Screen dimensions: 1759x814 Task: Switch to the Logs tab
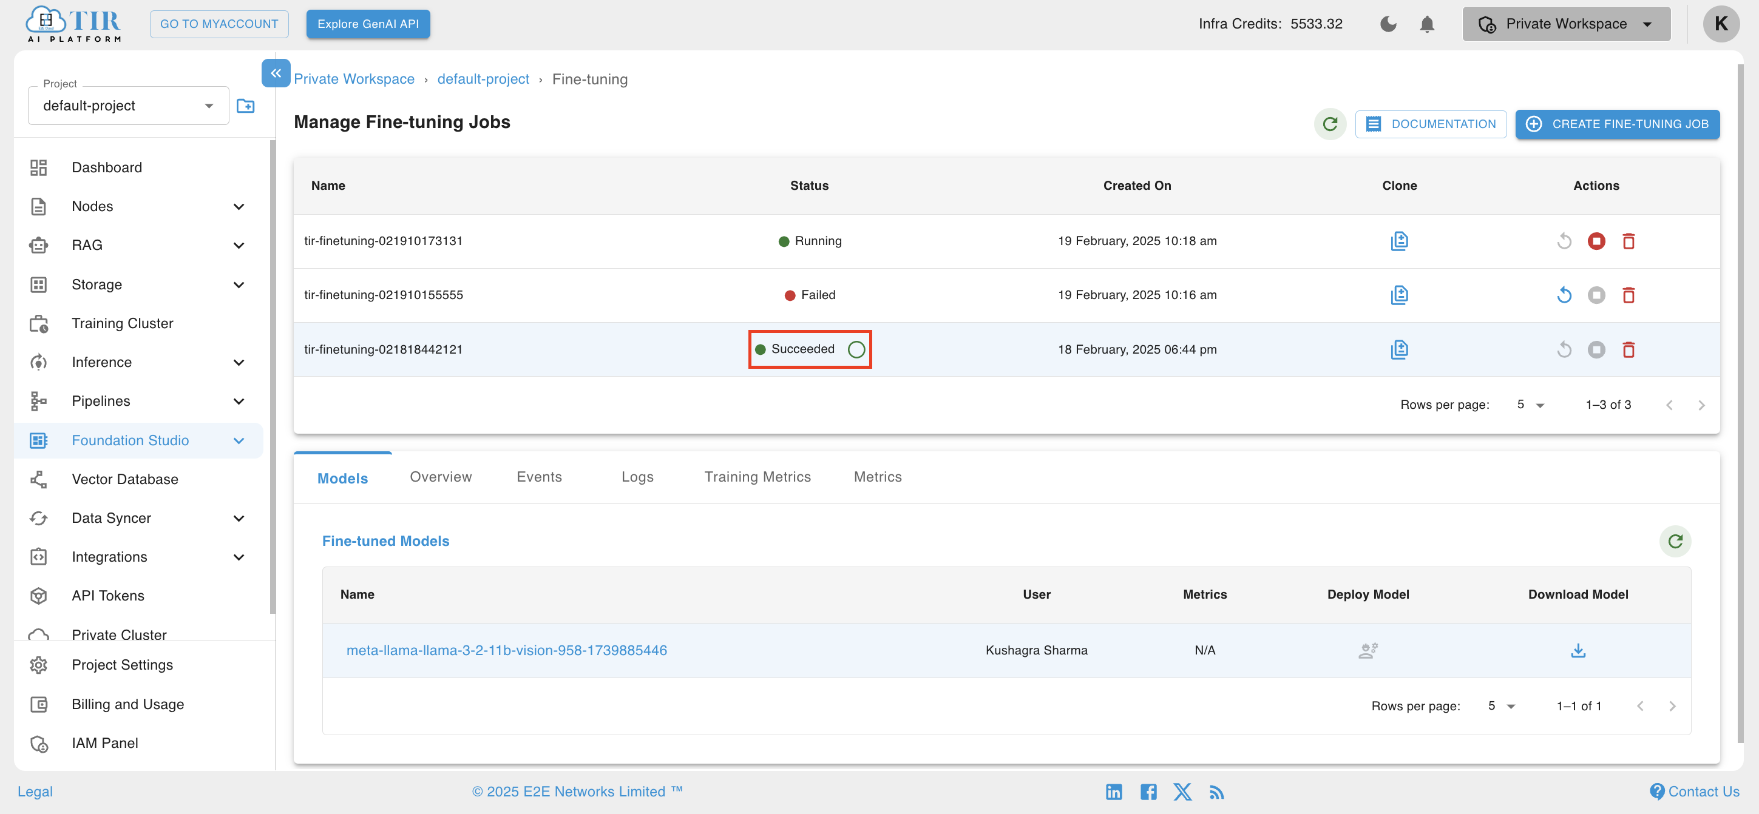pos(637,477)
